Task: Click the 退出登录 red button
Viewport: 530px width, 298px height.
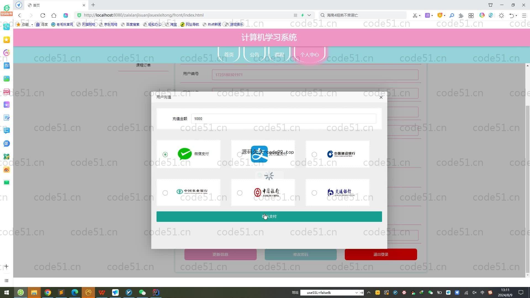Action: pyautogui.click(x=381, y=254)
